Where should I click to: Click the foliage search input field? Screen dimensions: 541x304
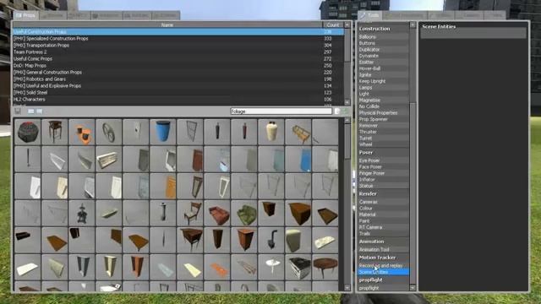(281, 111)
